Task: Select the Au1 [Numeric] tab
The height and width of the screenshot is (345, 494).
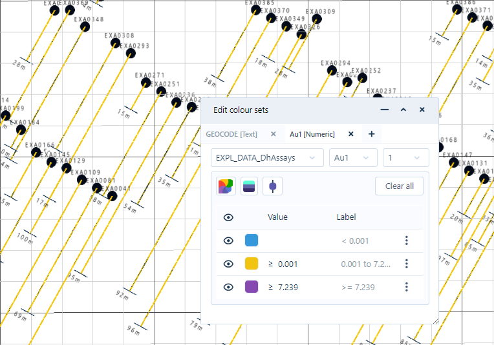Action: (x=312, y=134)
